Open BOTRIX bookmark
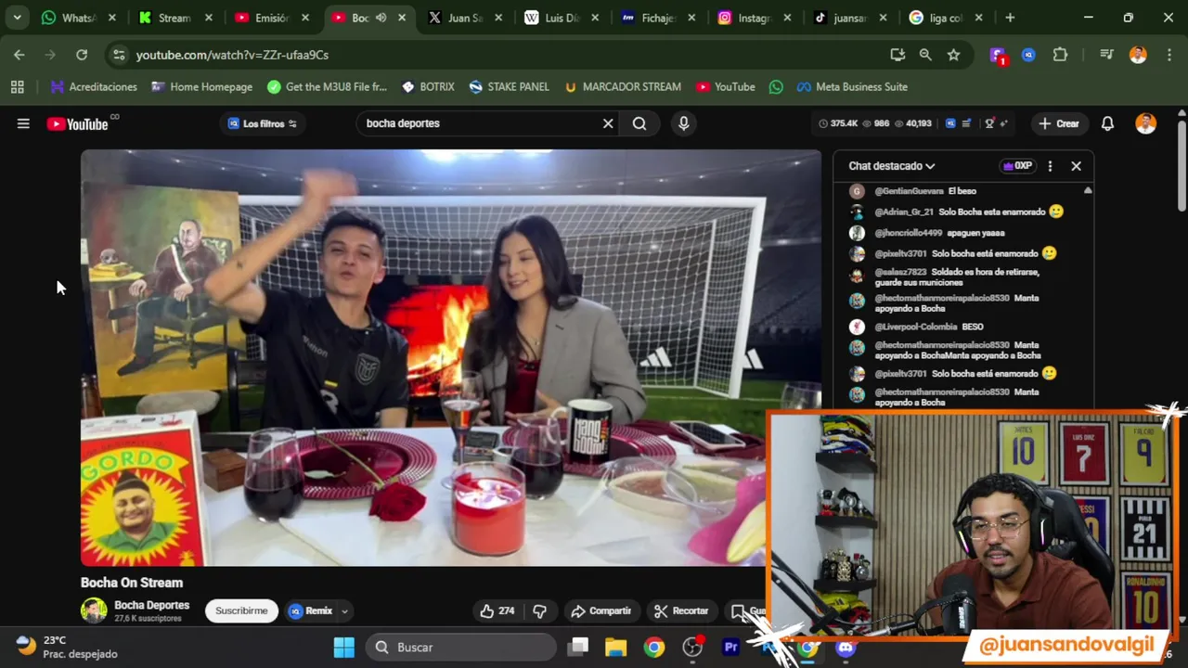This screenshot has height=668, width=1188. coord(427,87)
